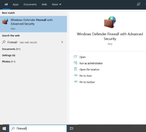Viewport: 146px width, 132px height.
Task: Click the Open file location folder icon
Action: [x=75, y=69]
